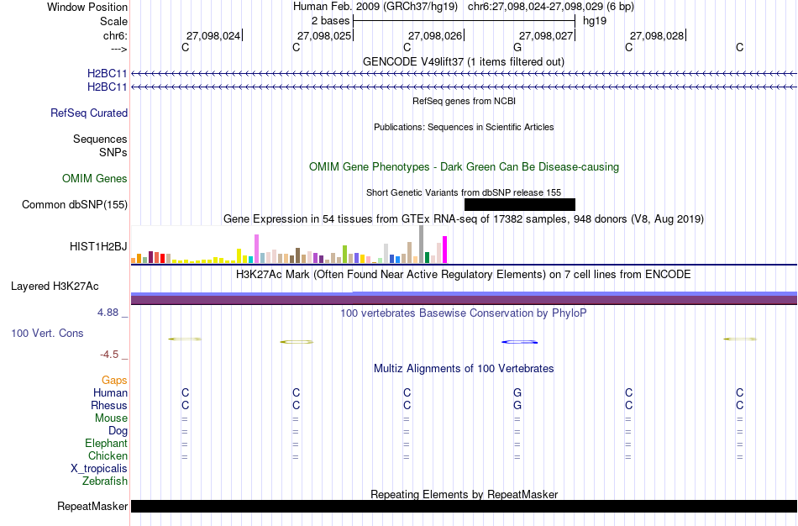Open the second H2BC11 gene label
This screenshot has height=526, width=798.
(x=107, y=87)
